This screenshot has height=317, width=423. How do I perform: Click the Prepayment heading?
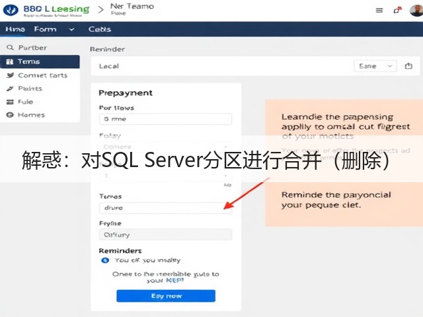tap(126, 93)
